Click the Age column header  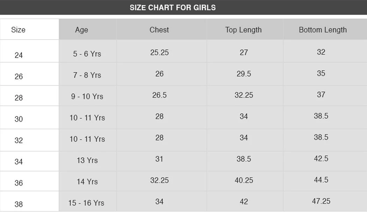(x=81, y=30)
